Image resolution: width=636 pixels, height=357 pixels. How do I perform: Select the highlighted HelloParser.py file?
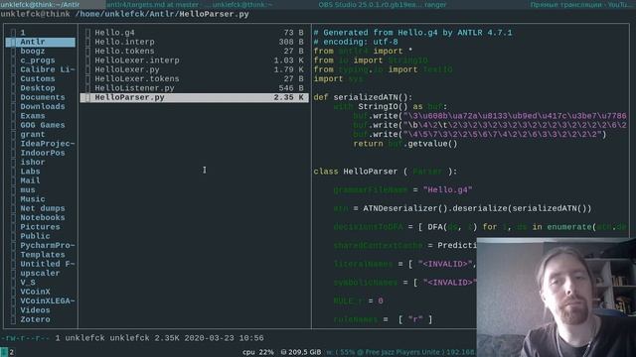click(195, 97)
